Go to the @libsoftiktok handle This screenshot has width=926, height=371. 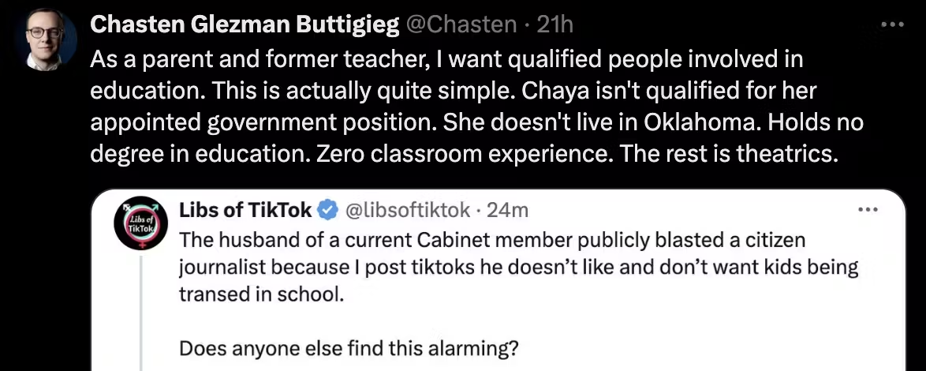(408, 210)
